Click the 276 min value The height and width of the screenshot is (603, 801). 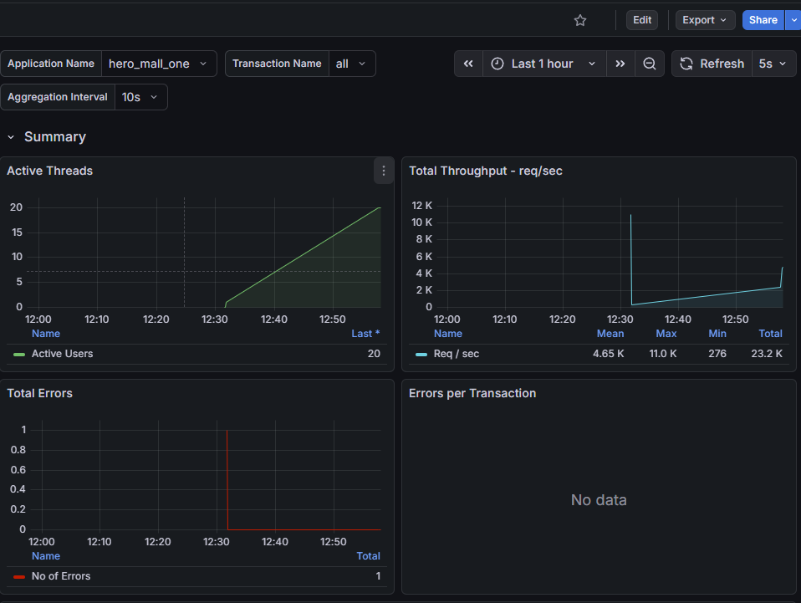pos(717,354)
